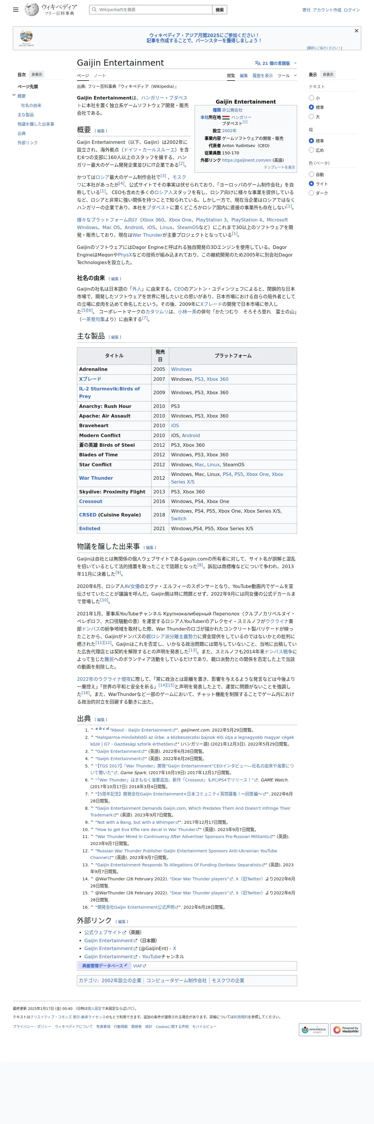Click the 2002年 founding year link

[229, 130]
